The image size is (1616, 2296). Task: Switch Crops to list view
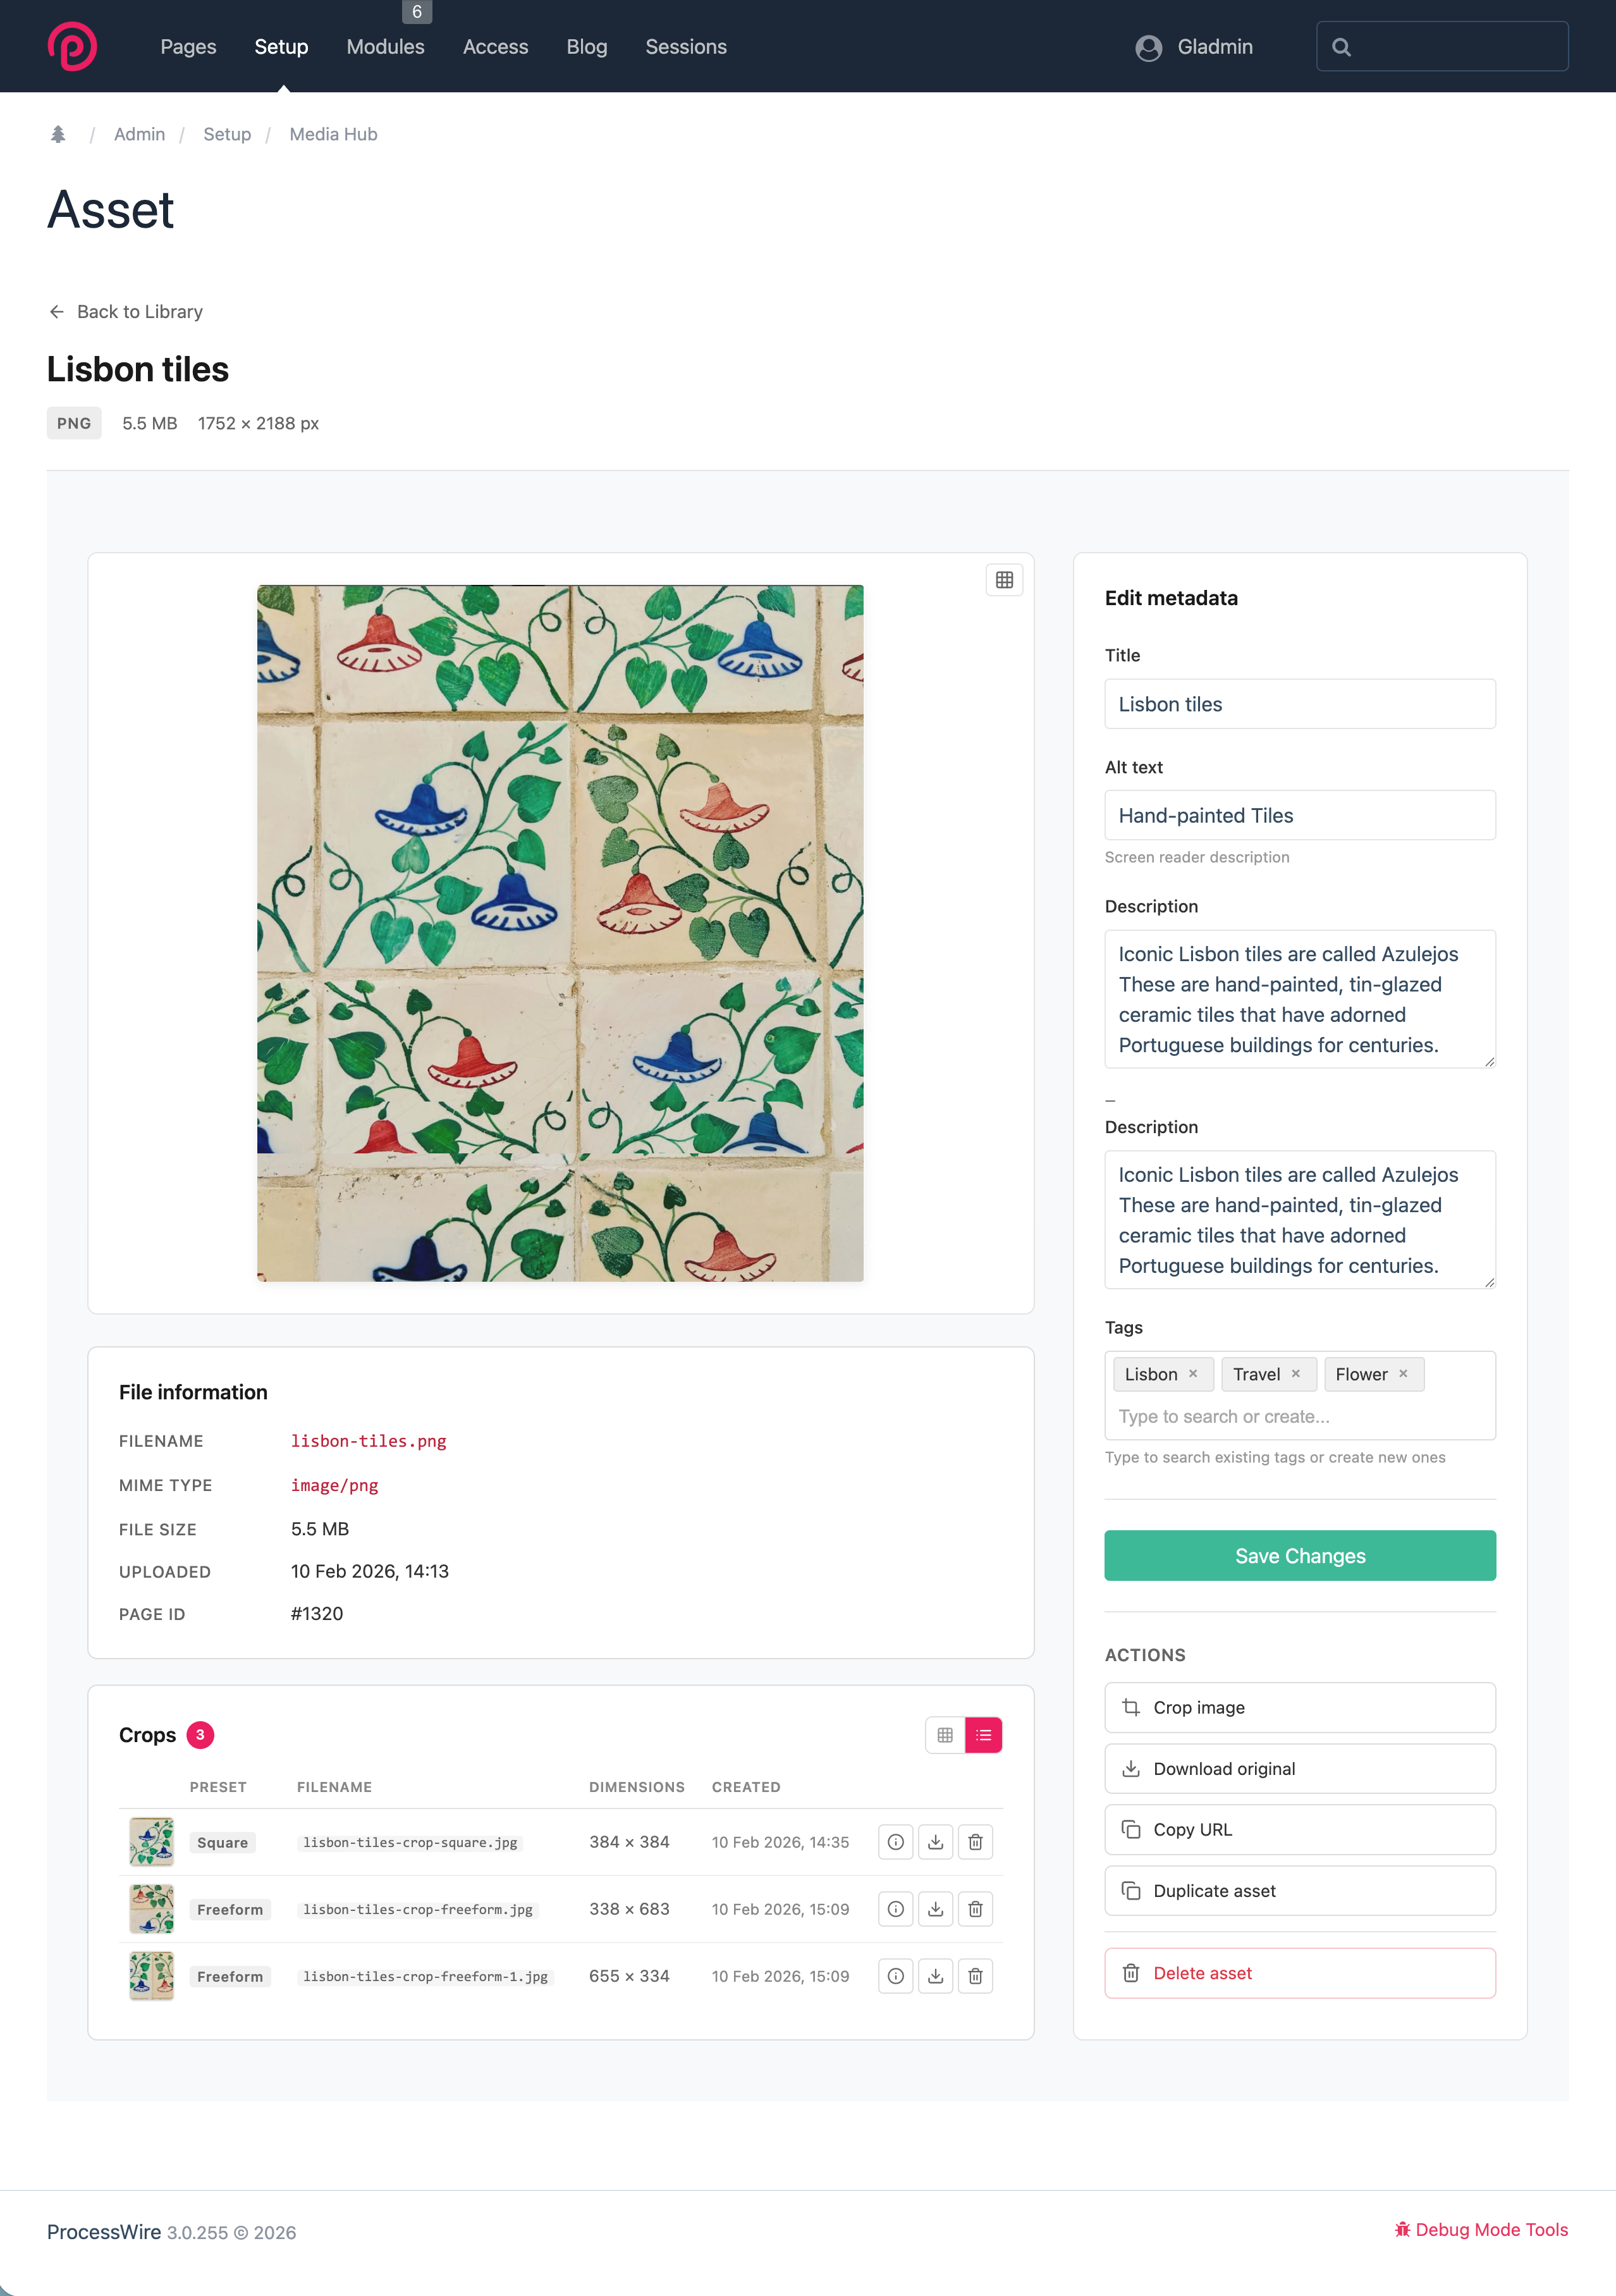[x=984, y=1735]
